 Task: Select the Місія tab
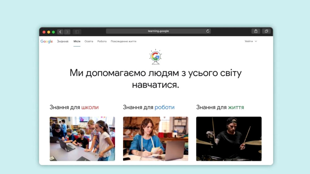point(77,41)
